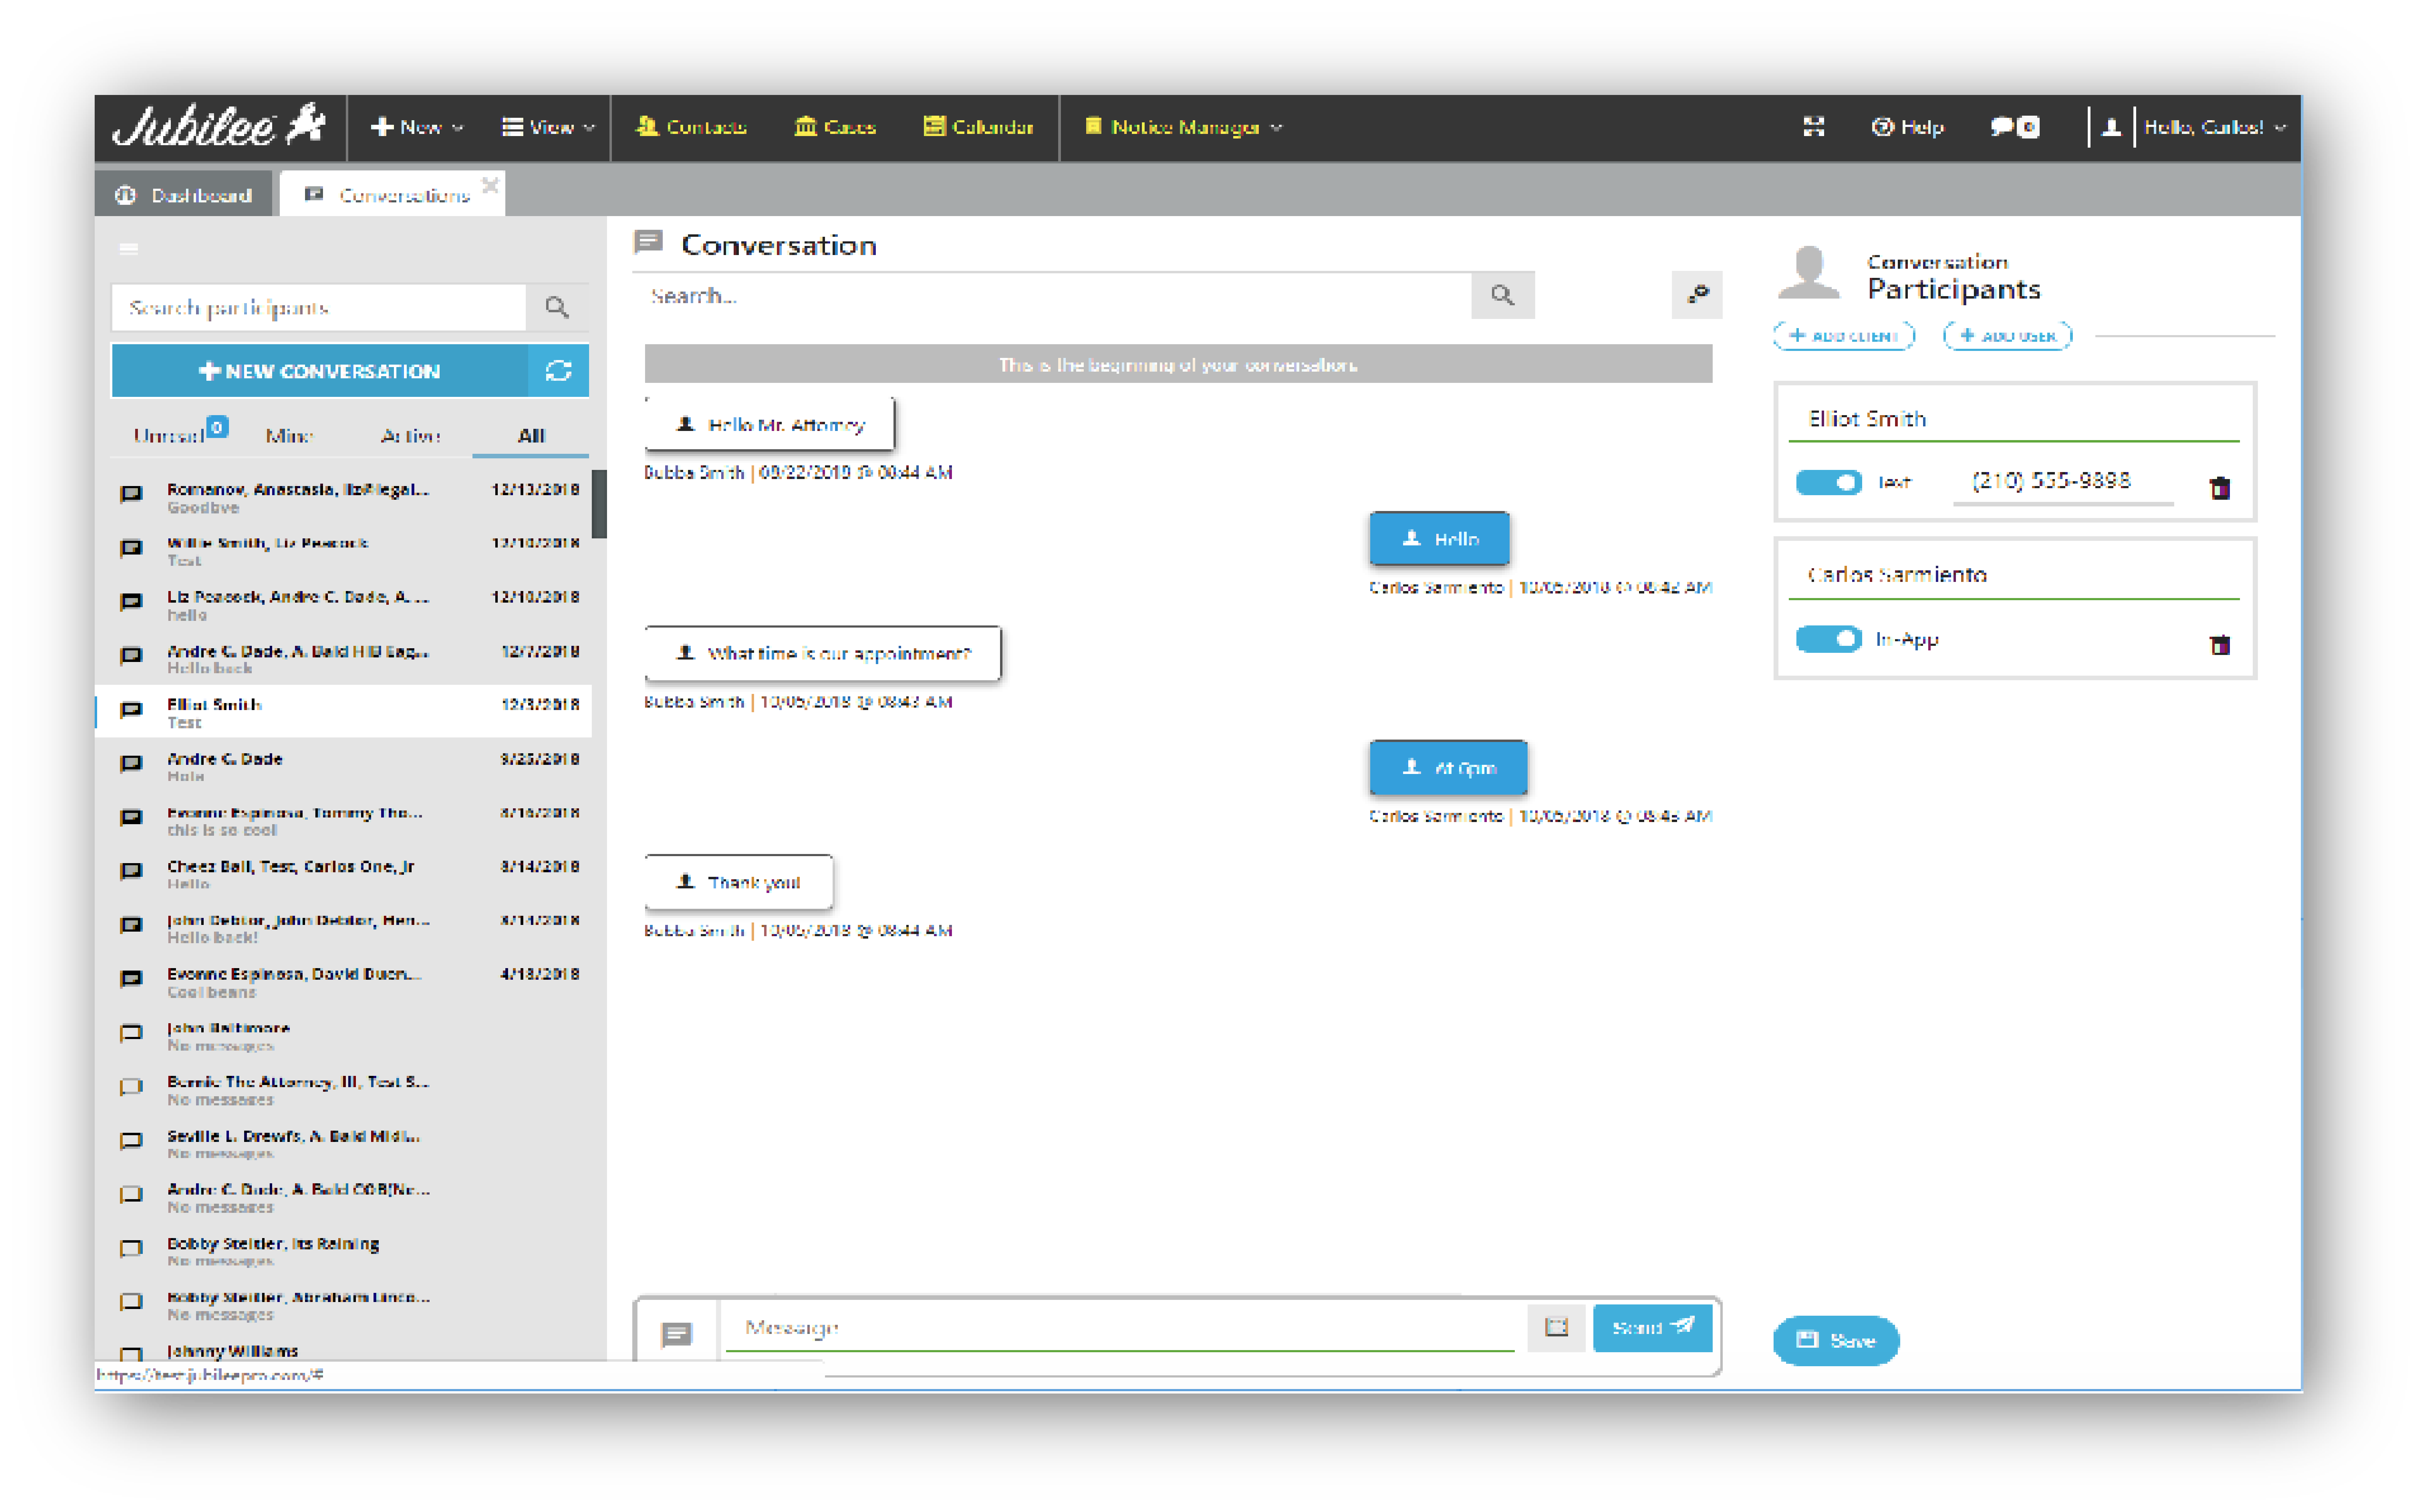The image size is (2422, 1512).
Task: Click the search participants magnifier icon
Action: [x=557, y=308]
